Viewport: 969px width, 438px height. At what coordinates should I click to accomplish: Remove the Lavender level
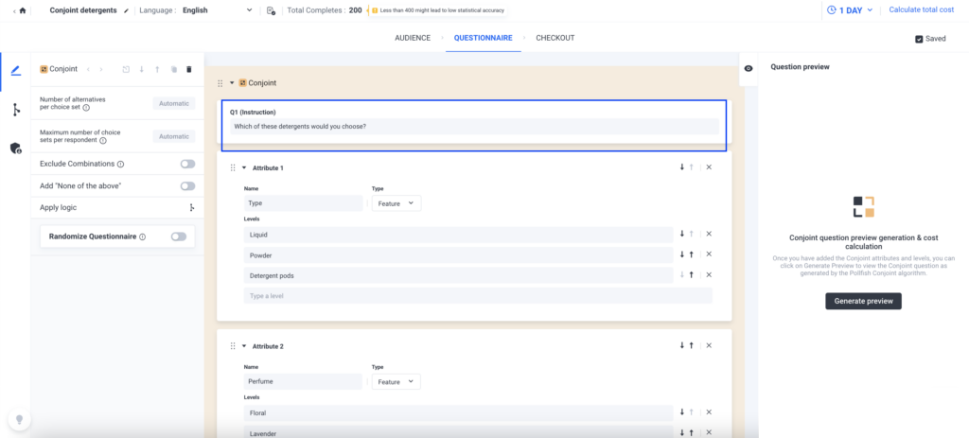pyautogui.click(x=709, y=432)
